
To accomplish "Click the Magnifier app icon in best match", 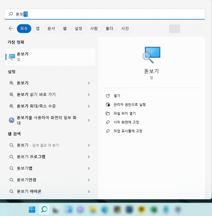I will (x=12, y=57).
